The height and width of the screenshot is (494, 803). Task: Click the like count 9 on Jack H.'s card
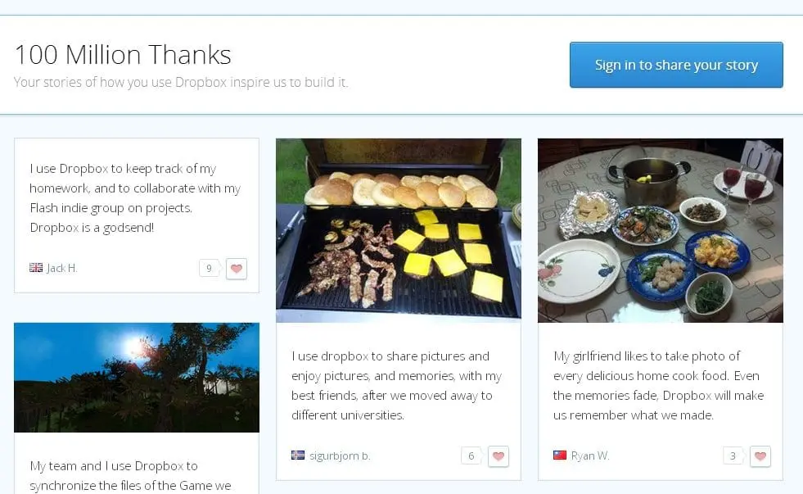click(210, 268)
